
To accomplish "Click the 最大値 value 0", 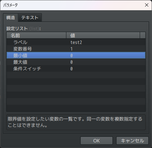I will point(71,62).
